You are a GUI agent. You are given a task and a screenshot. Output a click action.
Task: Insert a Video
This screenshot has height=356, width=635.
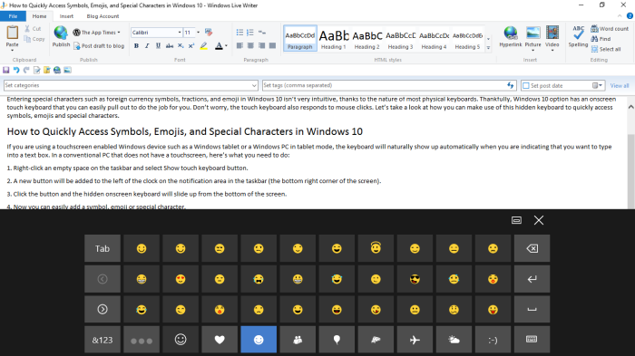coord(552,38)
